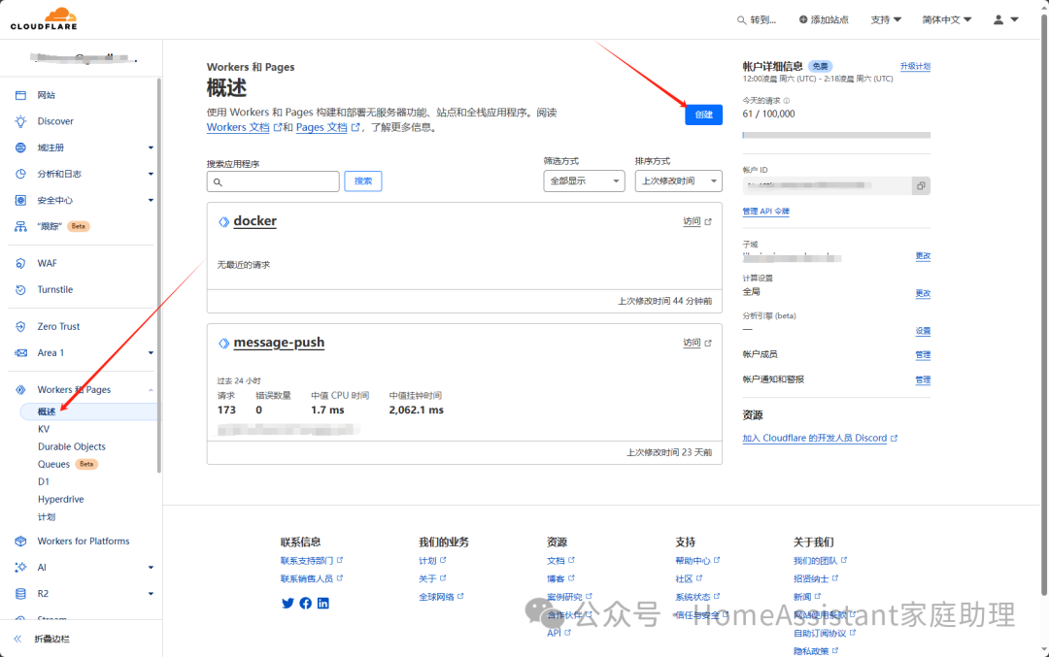
Task: Click the 安全中心 icon
Action: [x=20, y=201]
